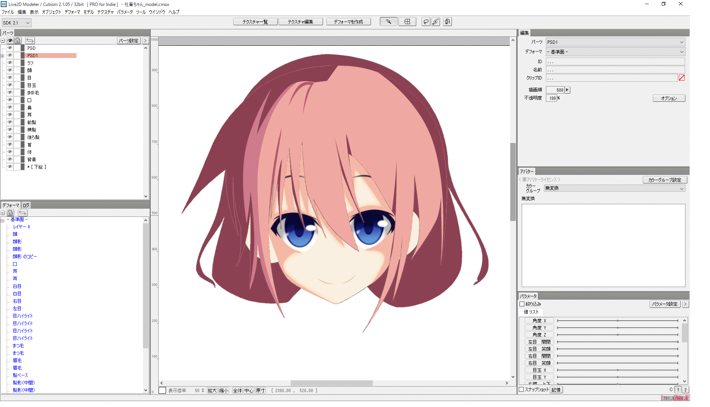Select the 髪ベース deformer tree item
Viewport: 710px width, 407px height.
pos(20,375)
